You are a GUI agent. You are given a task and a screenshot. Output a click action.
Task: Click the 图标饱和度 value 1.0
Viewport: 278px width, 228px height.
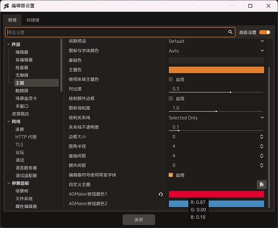tap(176, 108)
